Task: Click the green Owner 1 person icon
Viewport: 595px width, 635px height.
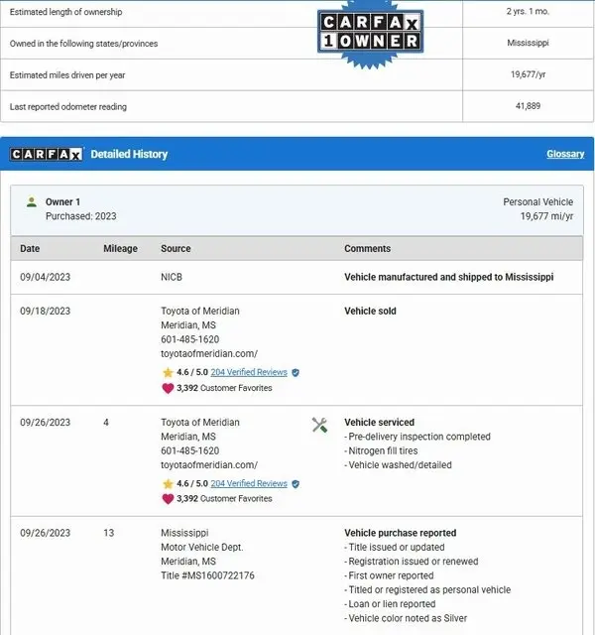Action: point(32,201)
